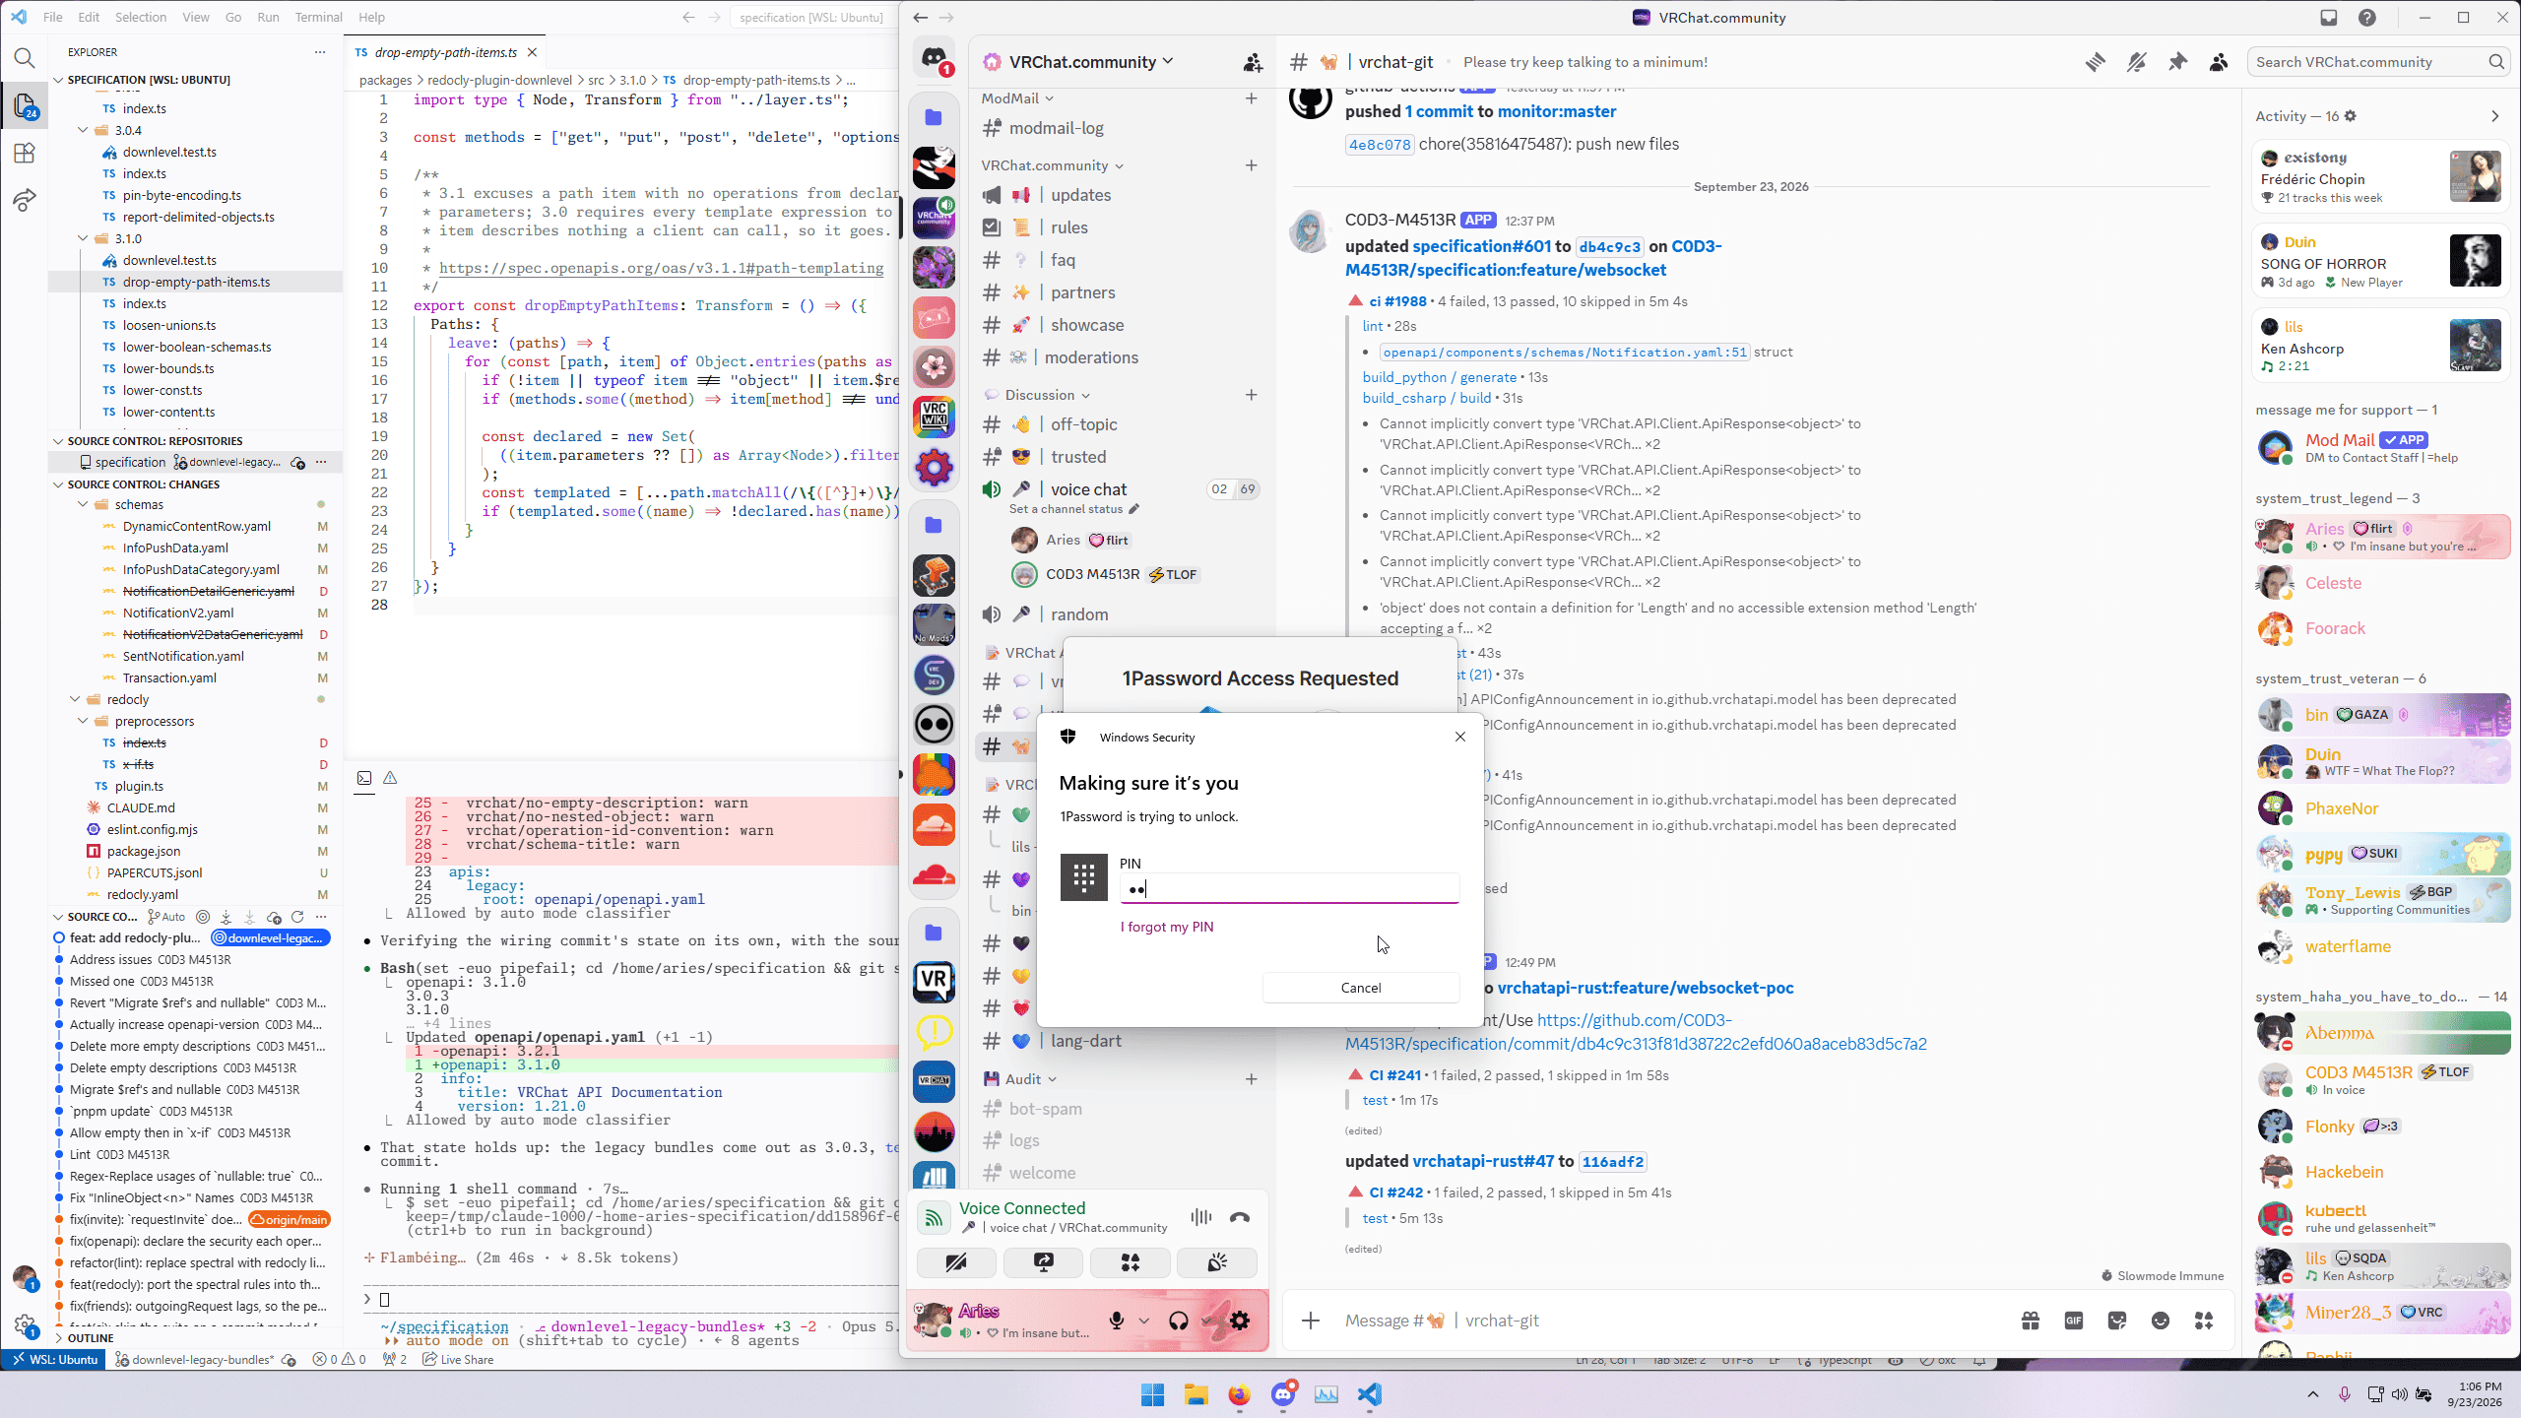Select the drop-empty-path-items.ts editor tab

(445, 52)
